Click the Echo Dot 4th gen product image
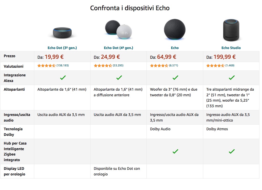The image size is (262, 190). click(x=118, y=30)
